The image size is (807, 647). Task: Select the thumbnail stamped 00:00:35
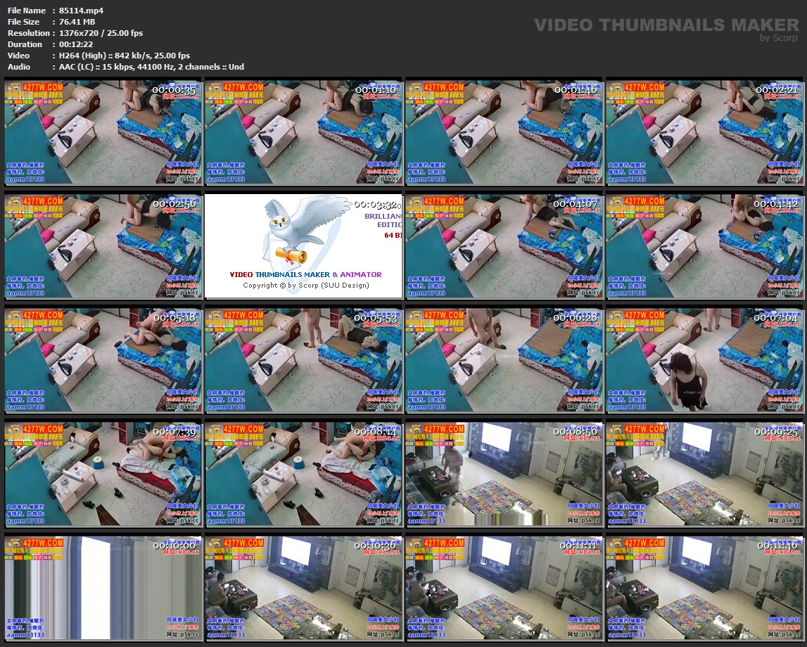(x=103, y=133)
